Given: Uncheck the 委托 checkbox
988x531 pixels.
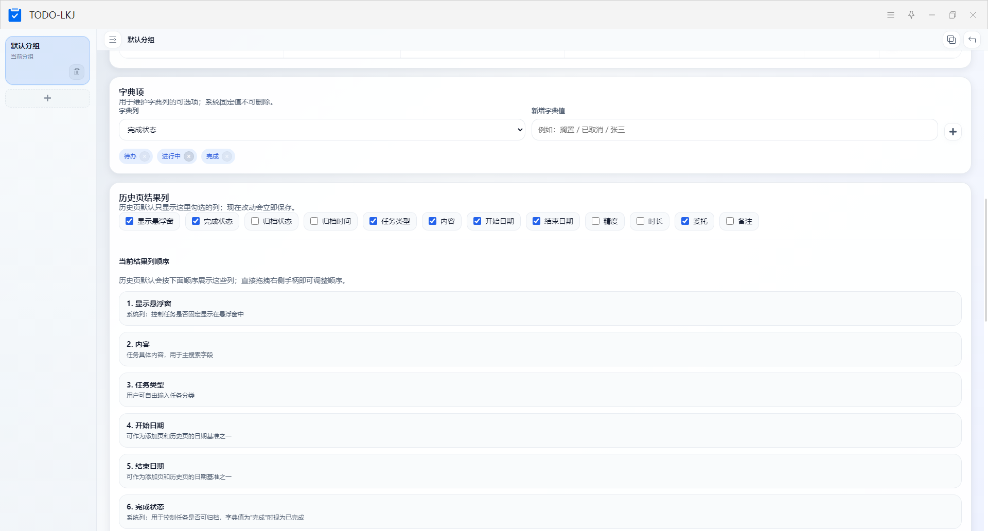Looking at the screenshot, I should (x=685, y=221).
